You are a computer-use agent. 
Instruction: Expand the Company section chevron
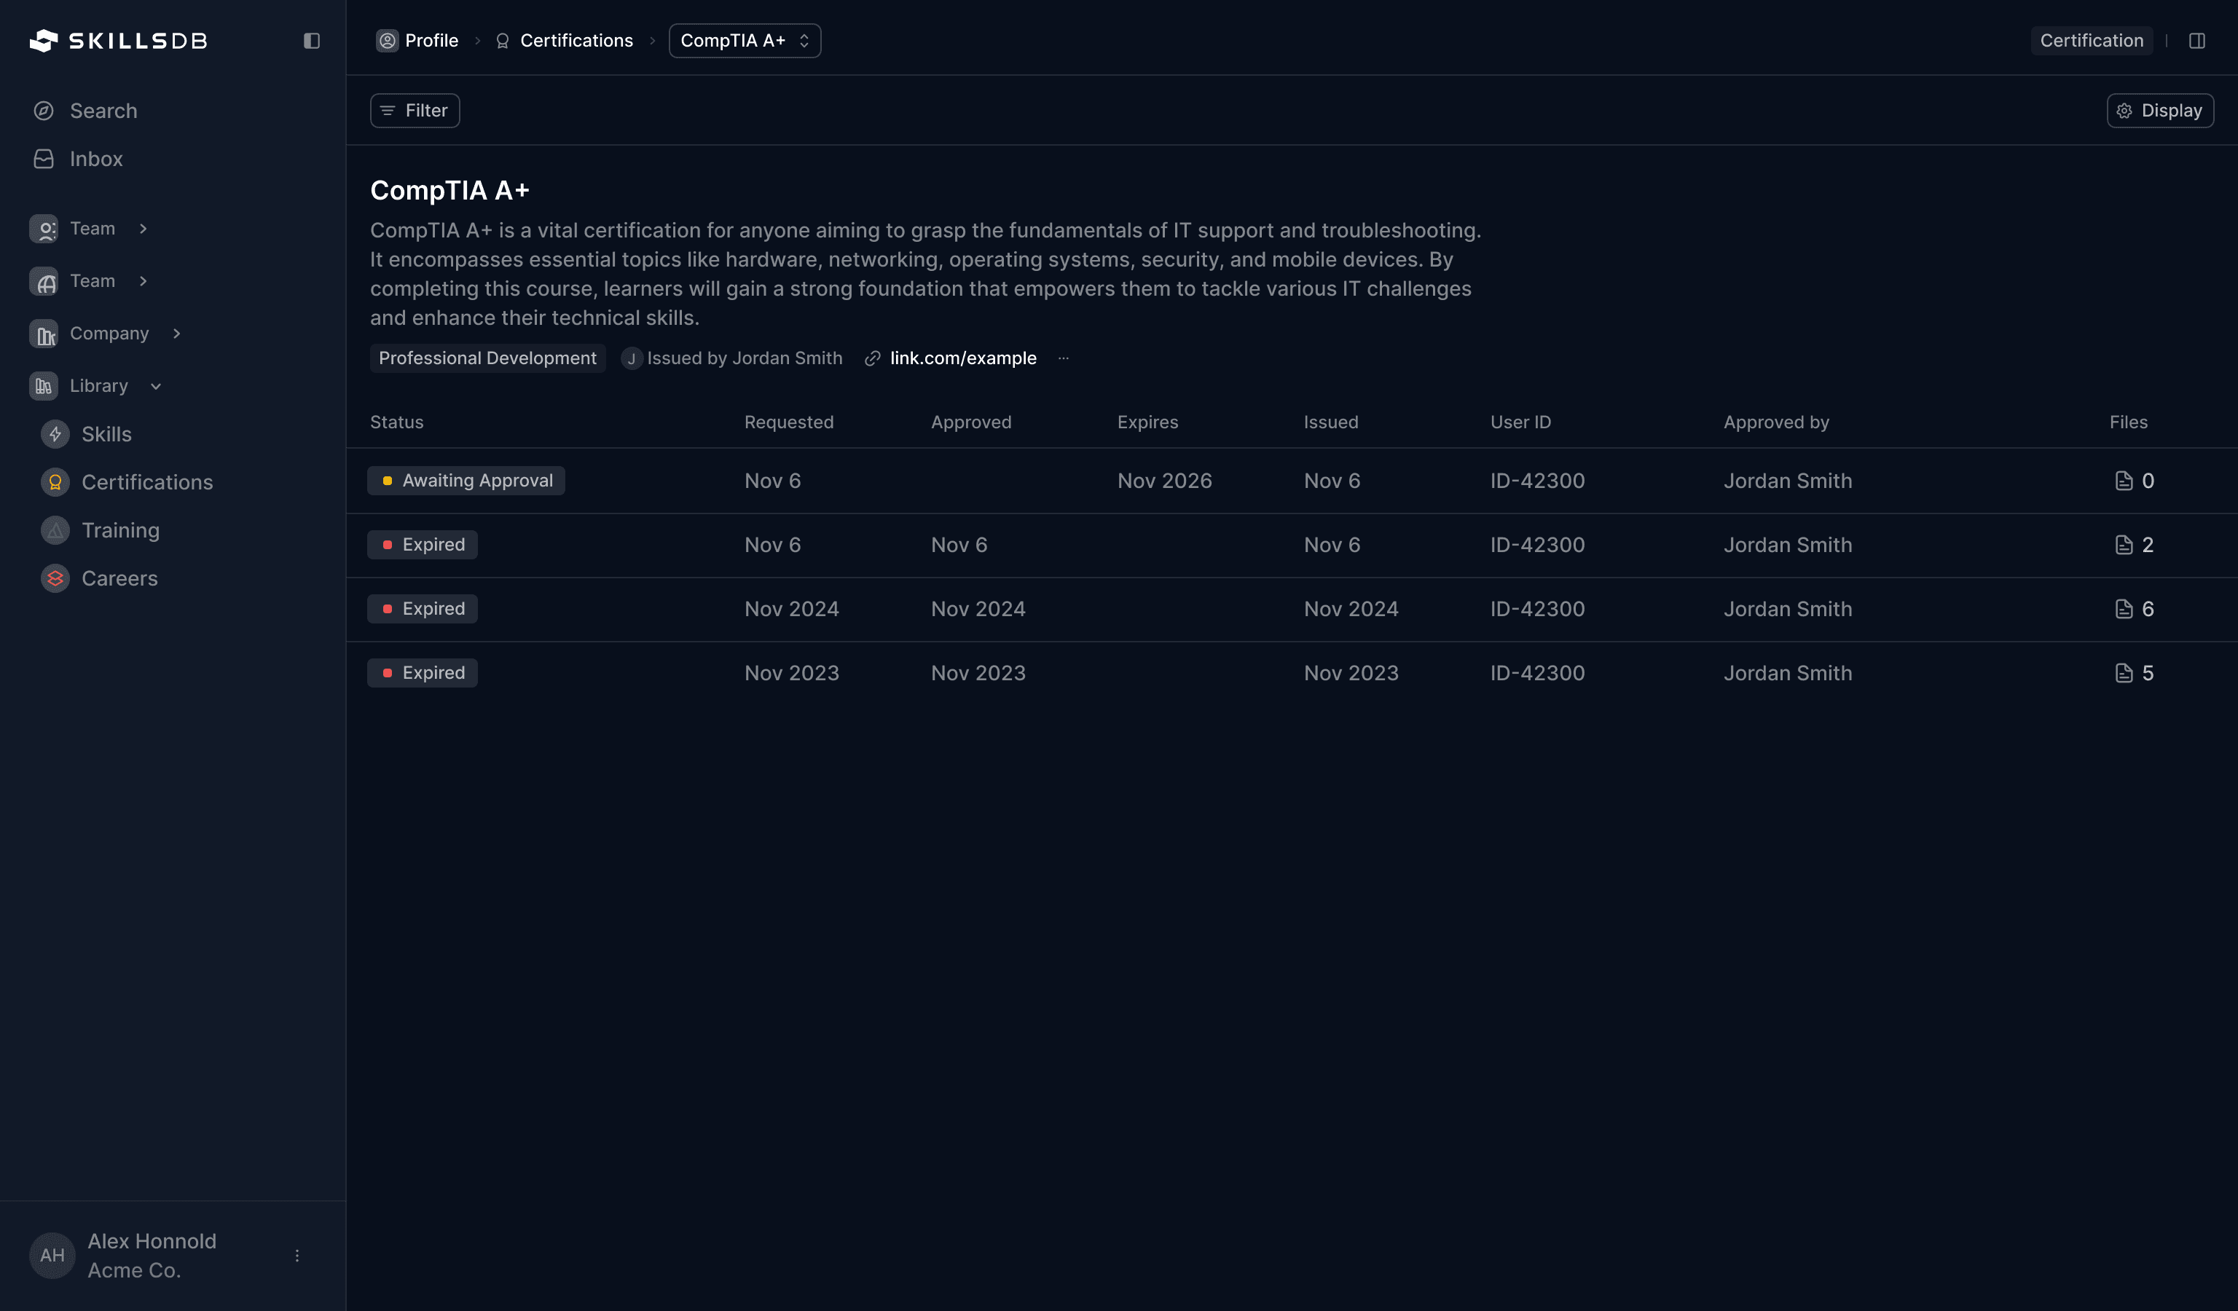[177, 334]
